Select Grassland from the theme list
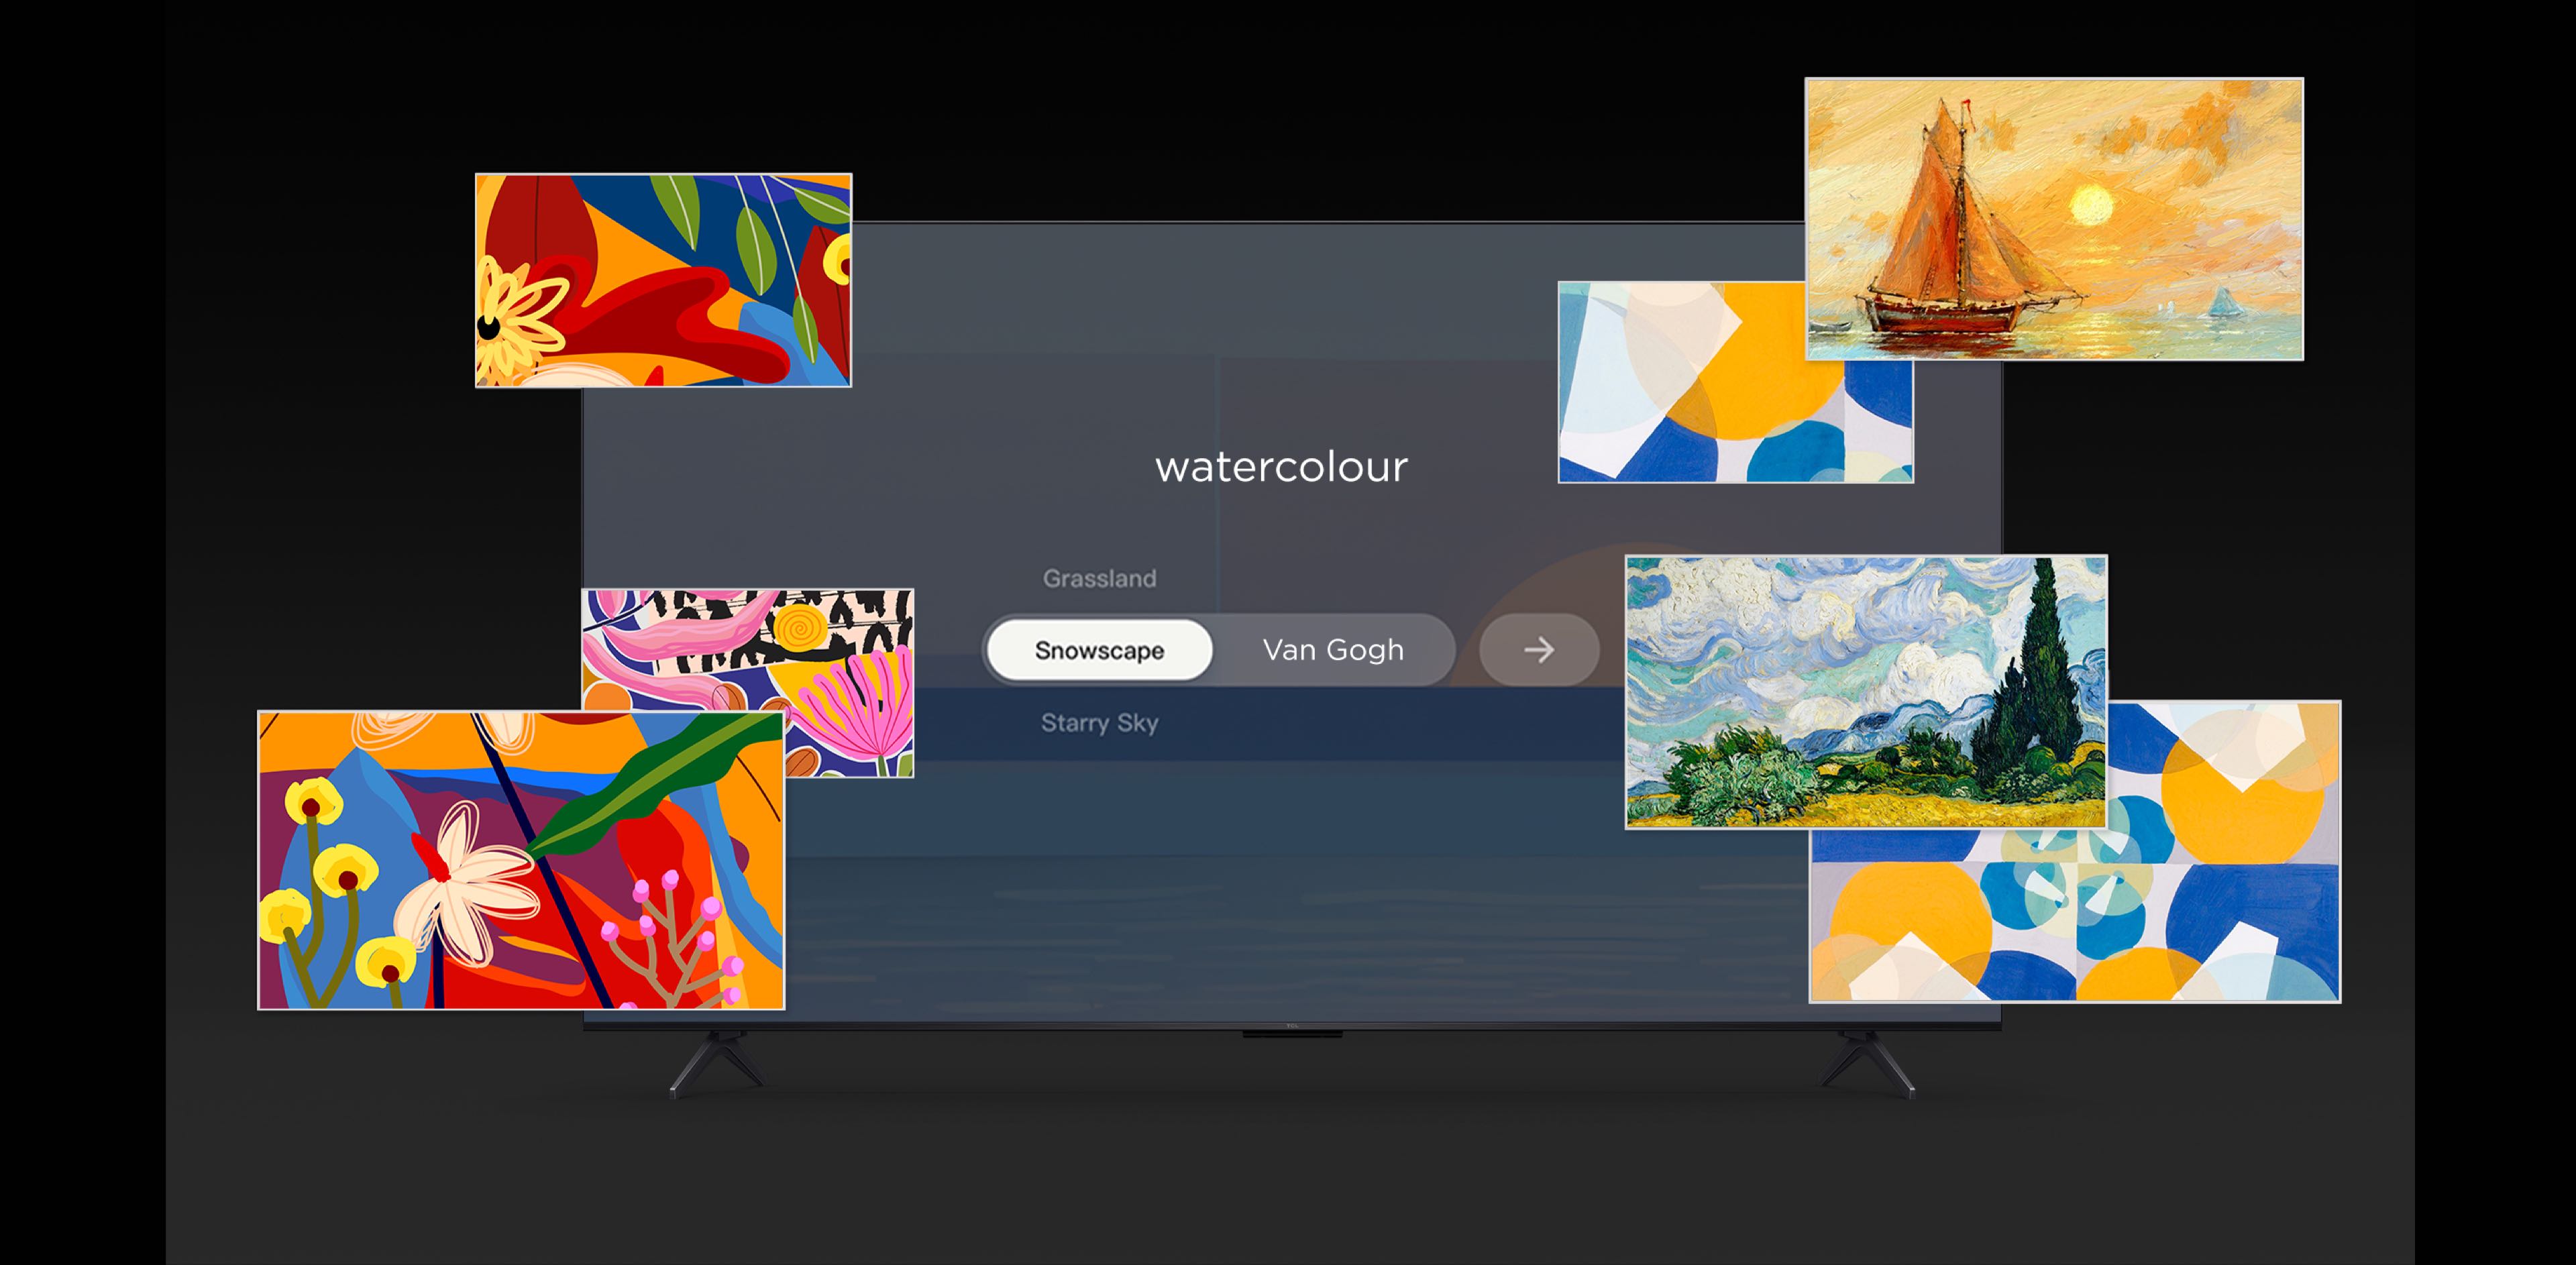This screenshot has width=2576, height=1265. point(1100,577)
